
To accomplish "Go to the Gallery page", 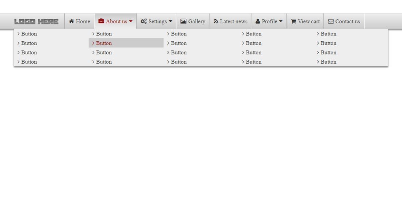I will pyautogui.click(x=193, y=21).
